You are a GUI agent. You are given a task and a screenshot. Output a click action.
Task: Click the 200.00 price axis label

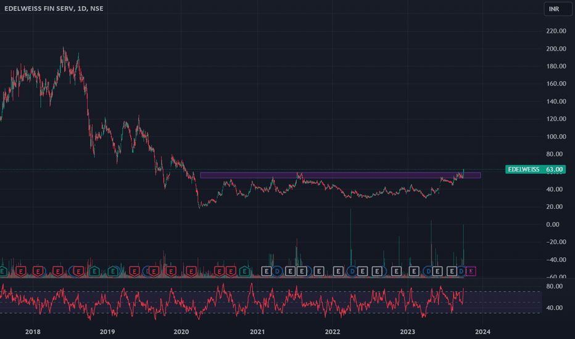pyautogui.click(x=556, y=49)
